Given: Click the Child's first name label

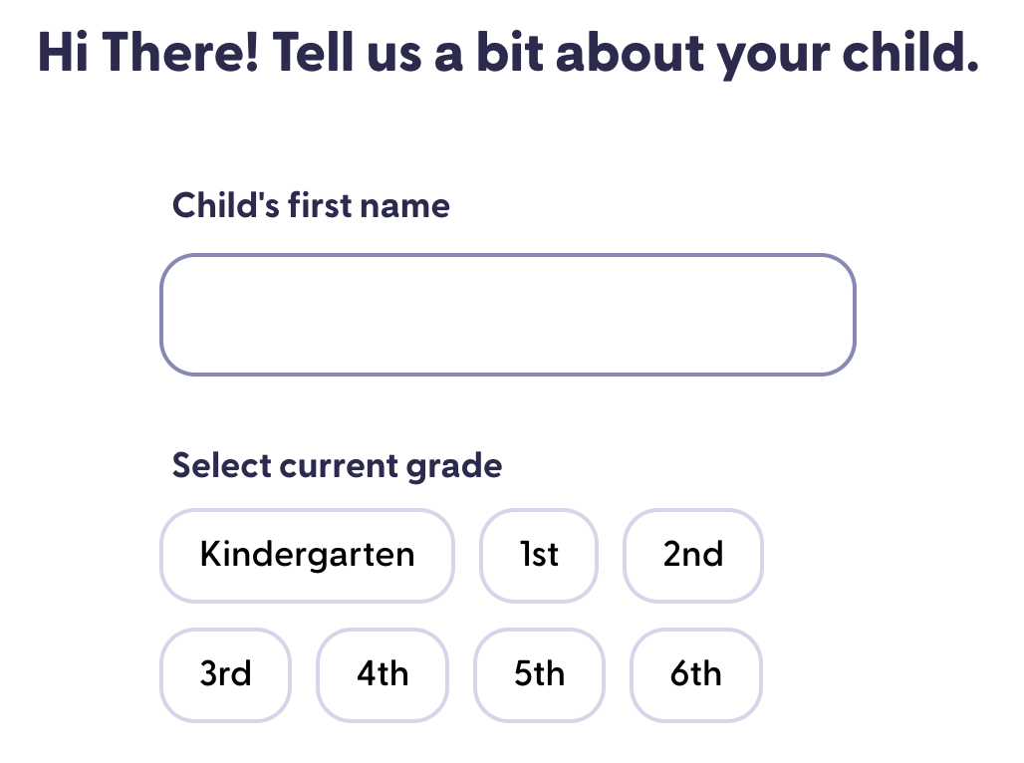Looking at the screenshot, I should point(311,205).
